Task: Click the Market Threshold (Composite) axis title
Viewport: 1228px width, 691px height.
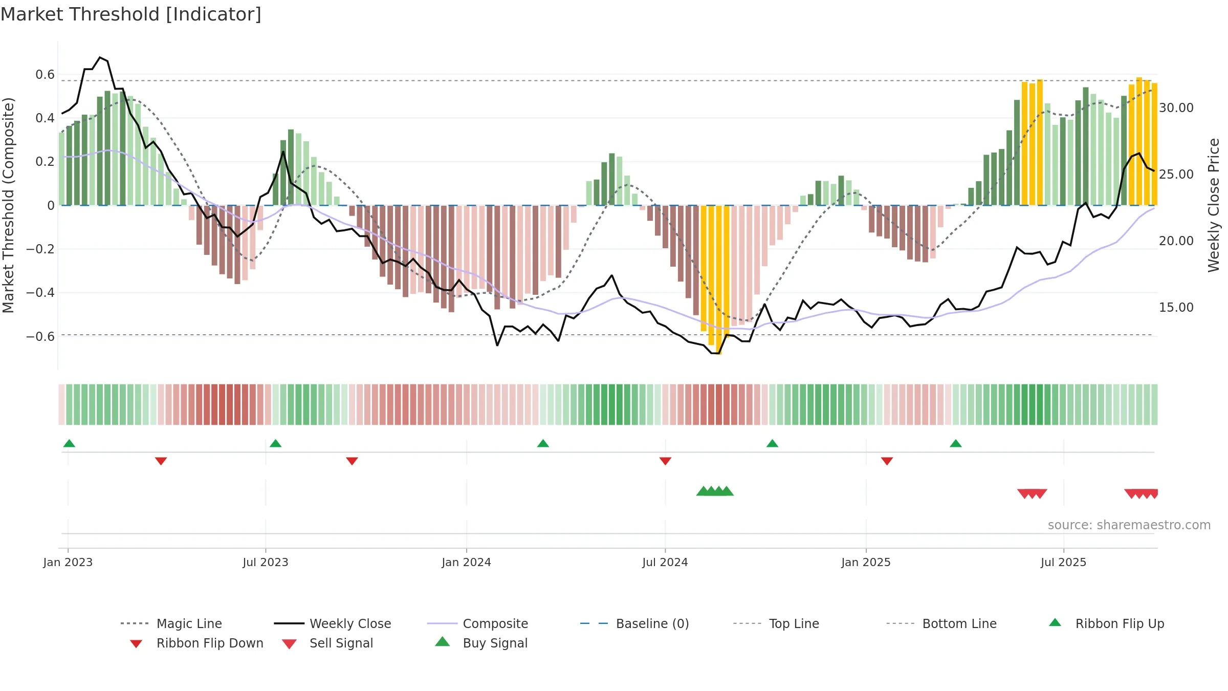Action: pyautogui.click(x=8, y=205)
